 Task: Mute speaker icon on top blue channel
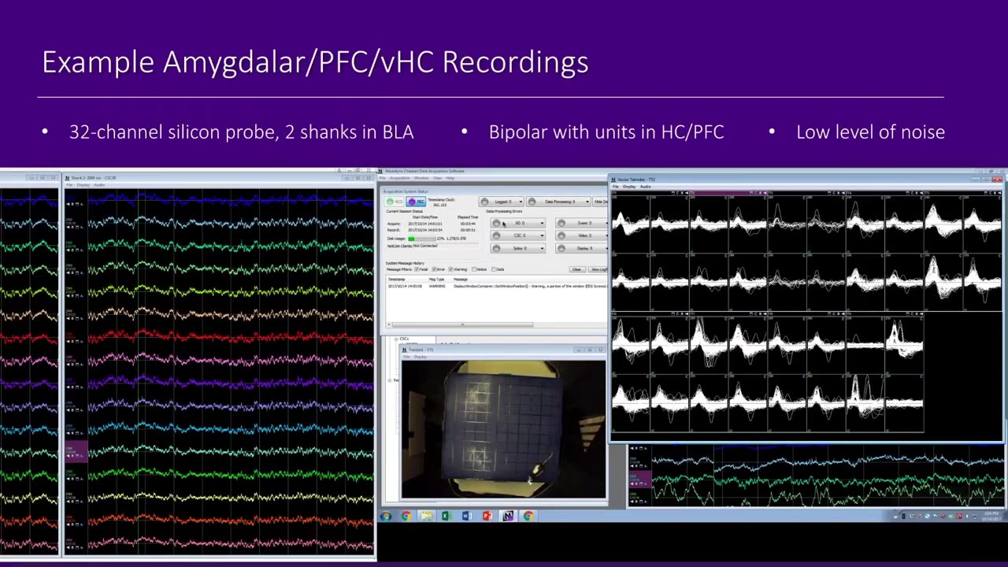coord(68,204)
